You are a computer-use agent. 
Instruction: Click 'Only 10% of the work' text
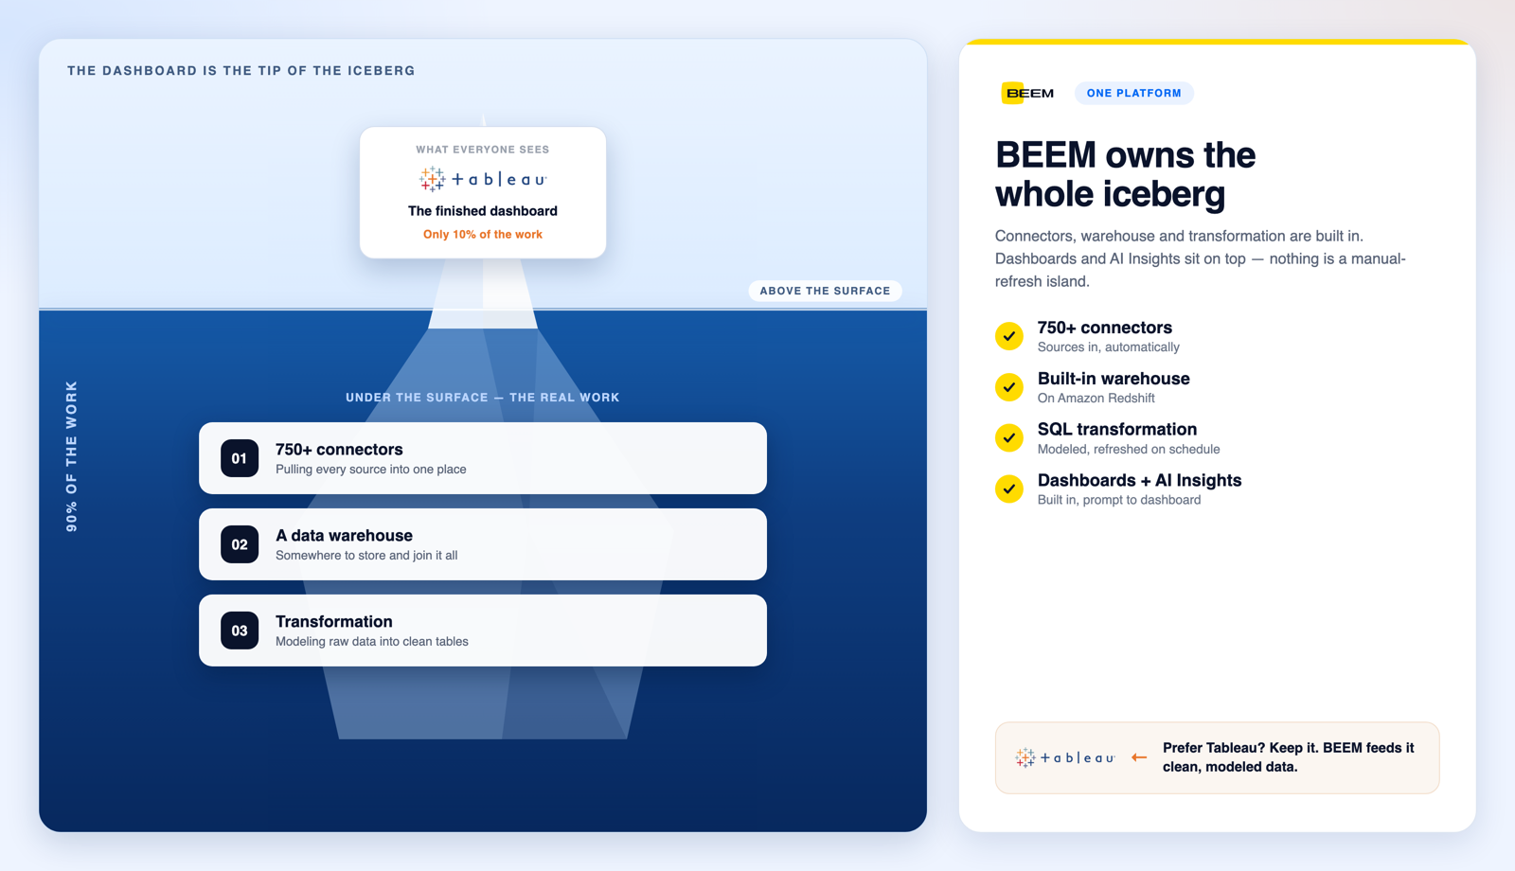pyautogui.click(x=483, y=234)
